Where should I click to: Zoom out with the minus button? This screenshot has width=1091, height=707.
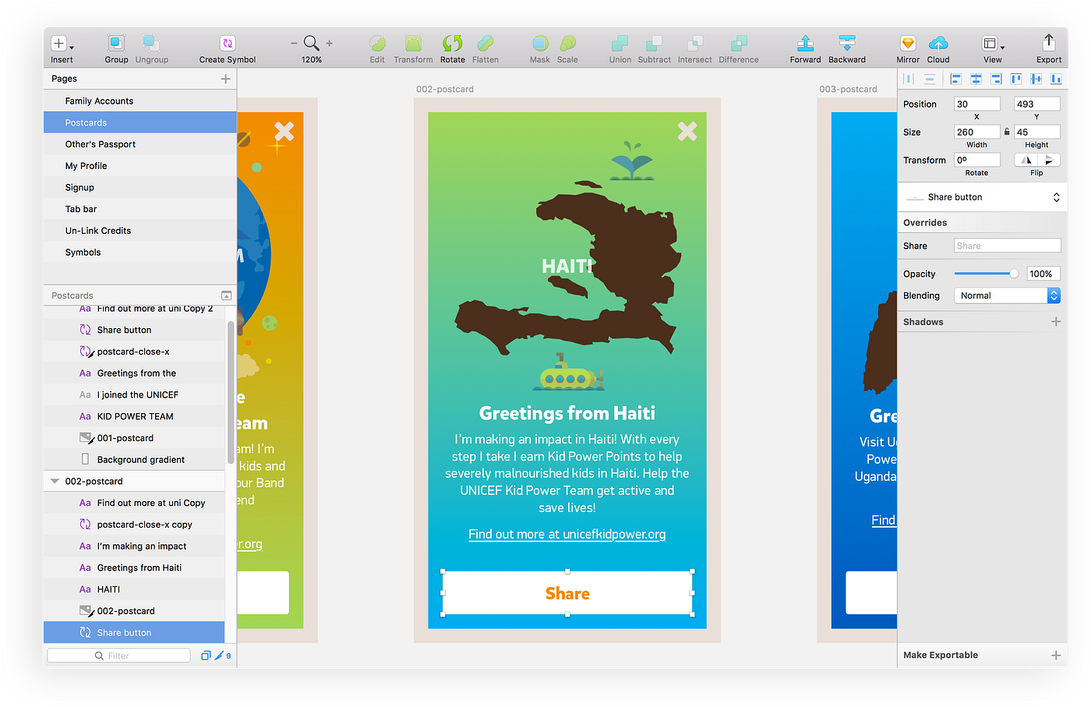(294, 44)
